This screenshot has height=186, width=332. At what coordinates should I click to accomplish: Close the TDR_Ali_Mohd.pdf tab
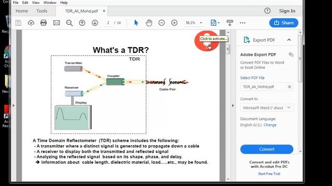pyautogui.click(x=104, y=11)
